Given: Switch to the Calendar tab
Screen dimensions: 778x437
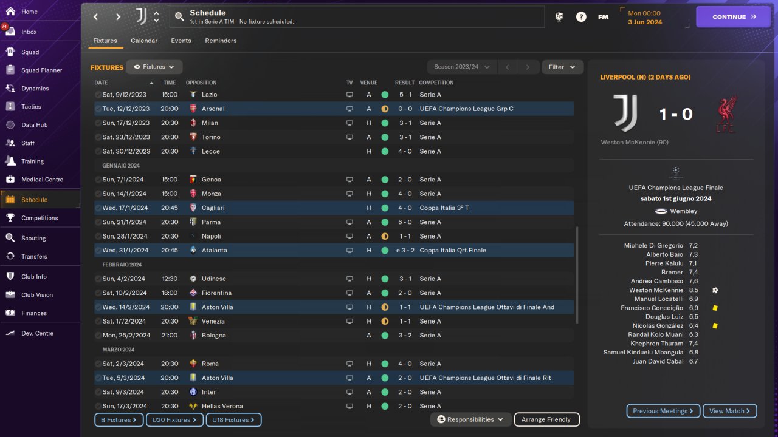Looking at the screenshot, I should [144, 41].
